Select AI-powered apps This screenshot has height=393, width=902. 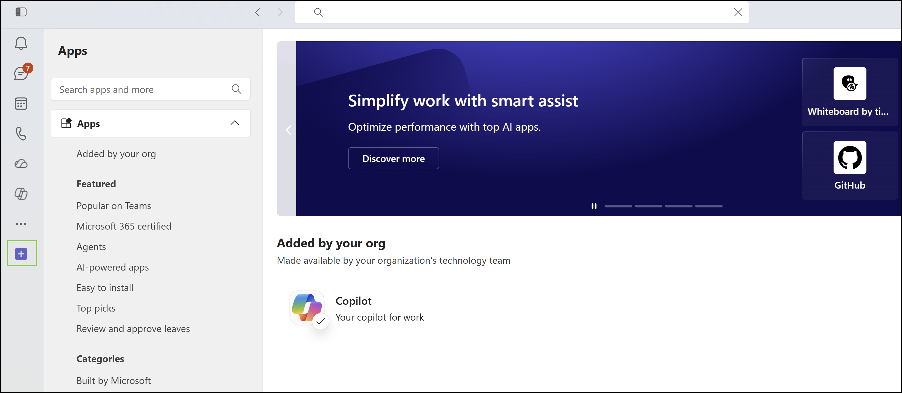point(113,267)
